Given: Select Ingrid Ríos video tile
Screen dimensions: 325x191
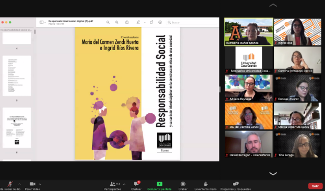Looking at the screenshot, I should [297, 32].
